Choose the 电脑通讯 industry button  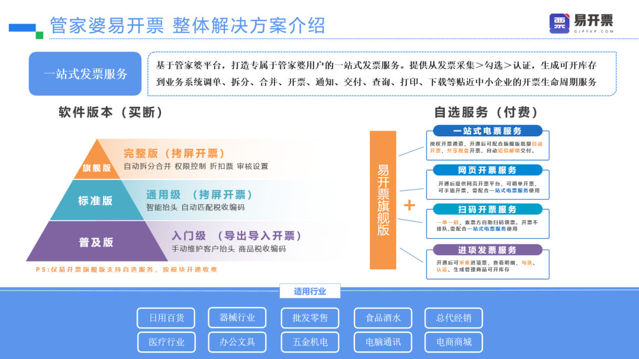[383, 342]
